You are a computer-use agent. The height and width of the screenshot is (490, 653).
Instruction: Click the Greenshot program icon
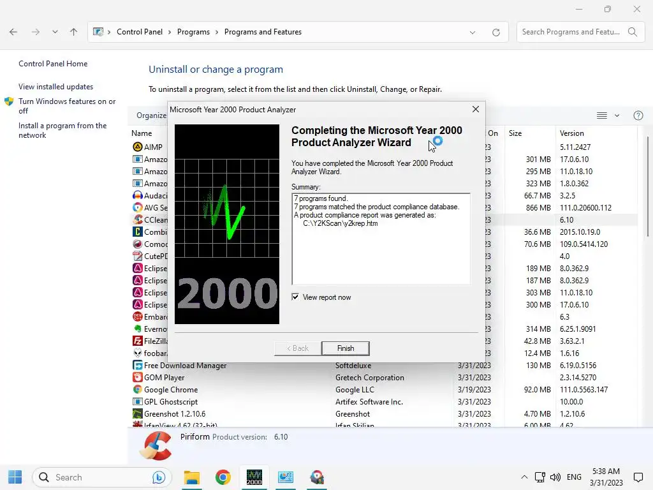(x=138, y=413)
